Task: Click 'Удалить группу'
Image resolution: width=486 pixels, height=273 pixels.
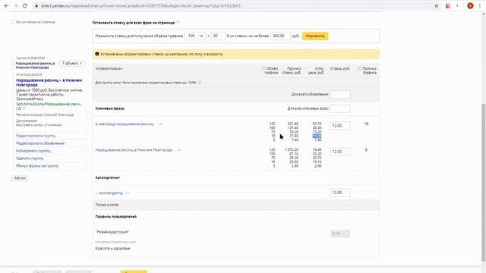Action: click(30, 158)
